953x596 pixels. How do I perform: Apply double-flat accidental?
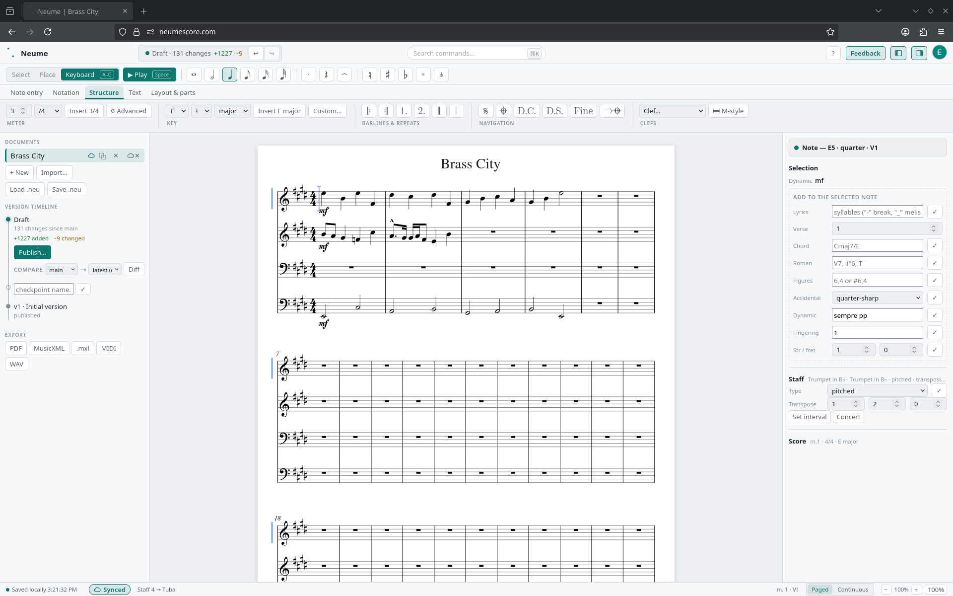441,75
